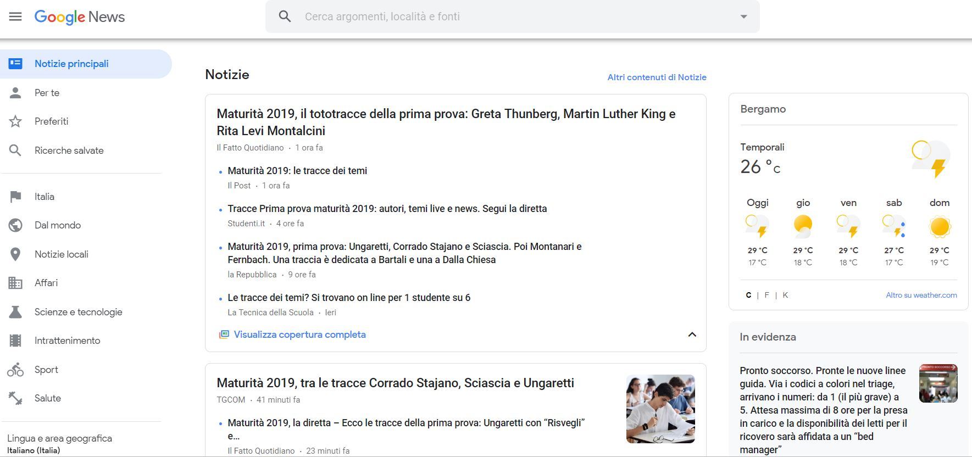Open TGCOM headline about Corrado Stajano
Viewport: 972px width, 457px height.
(x=395, y=383)
